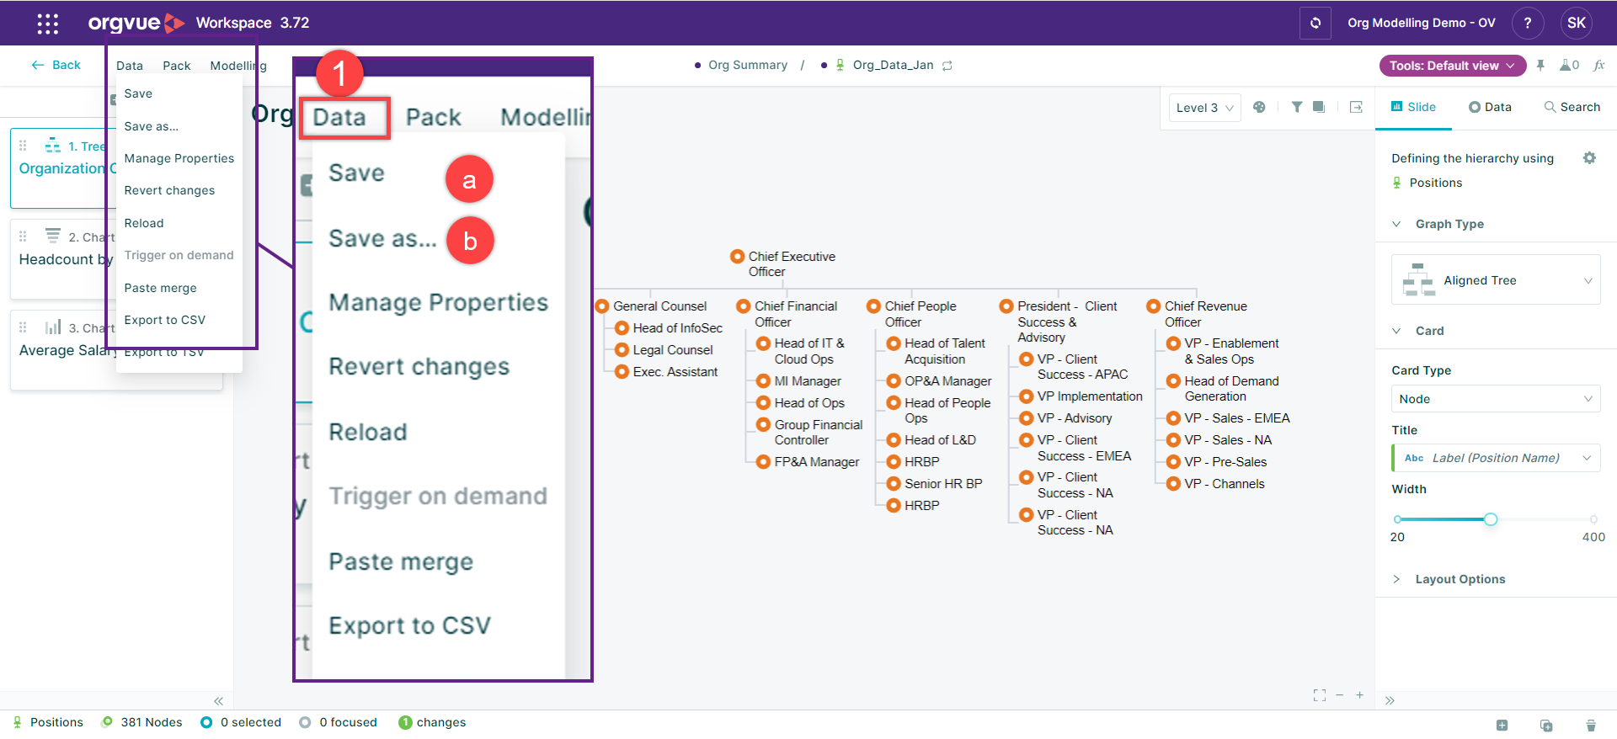Choose Reload in Data menu
The height and width of the screenshot is (739, 1617).
[x=144, y=223]
